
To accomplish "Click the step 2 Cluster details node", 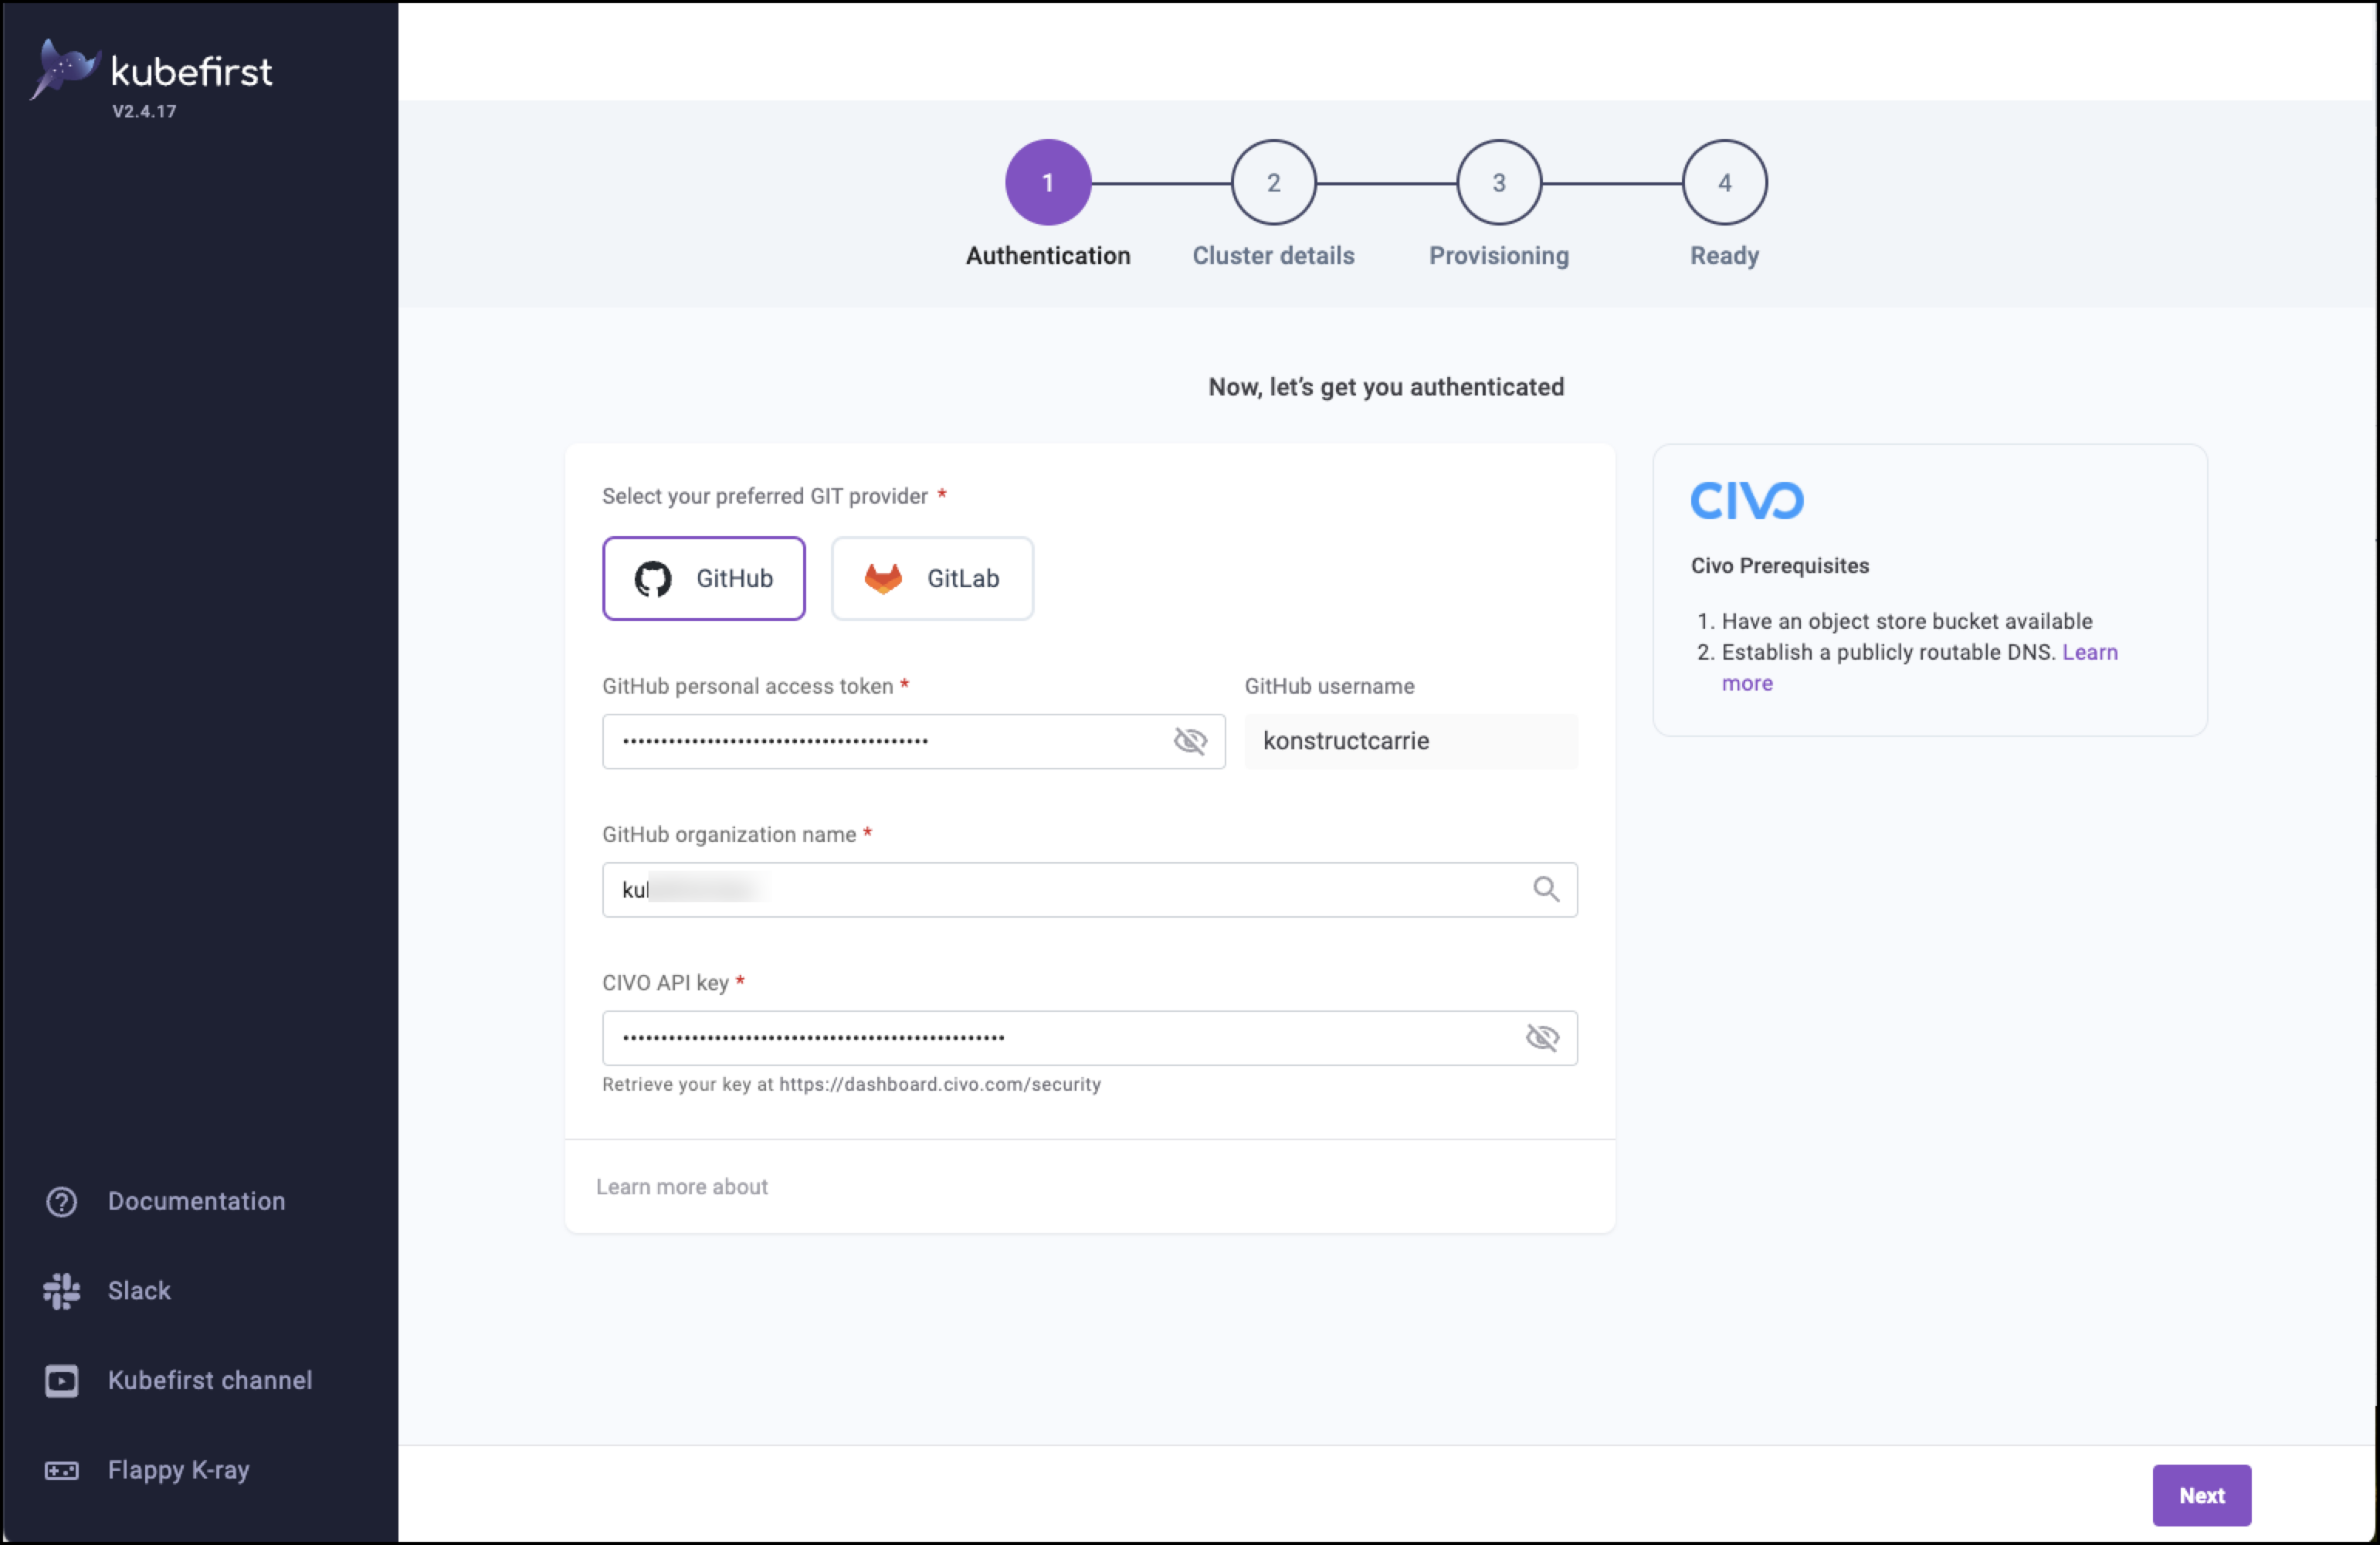I will pyautogui.click(x=1272, y=182).
